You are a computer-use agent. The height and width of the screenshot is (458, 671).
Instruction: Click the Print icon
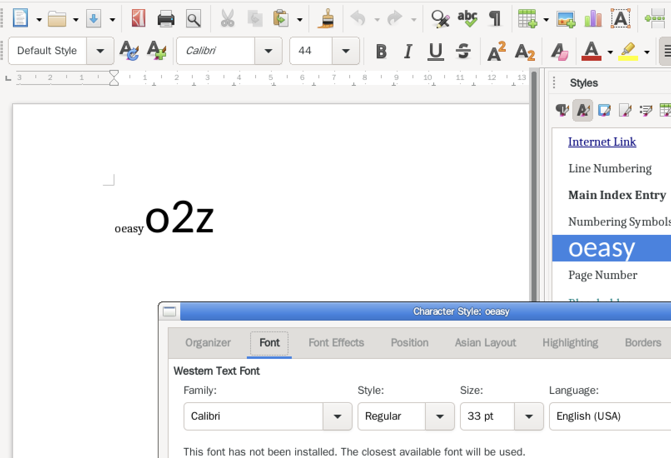[166, 19]
